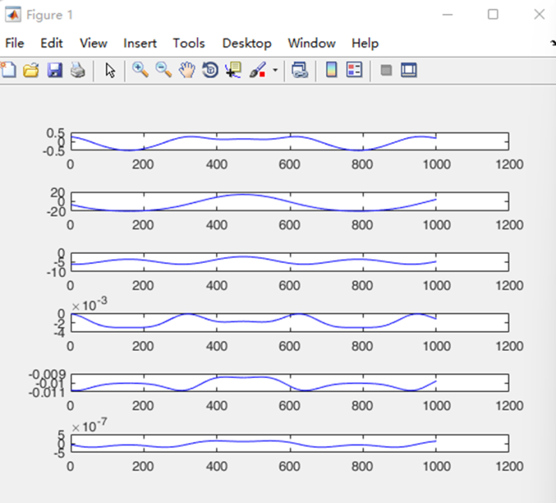
Task: Choose the Brush data tool
Action: tap(258, 69)
